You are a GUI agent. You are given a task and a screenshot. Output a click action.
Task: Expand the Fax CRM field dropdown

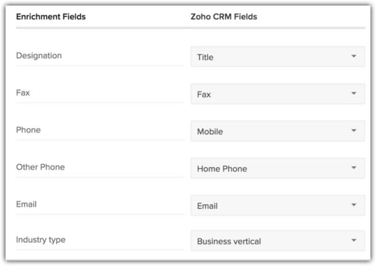[x=277, y=94]
